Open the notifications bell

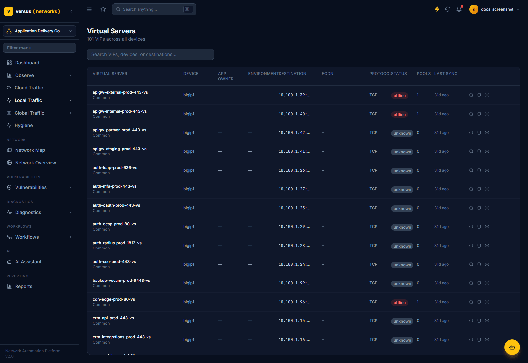459,9
